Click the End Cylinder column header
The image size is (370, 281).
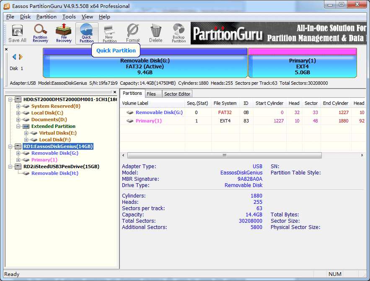tap(335, 103)
